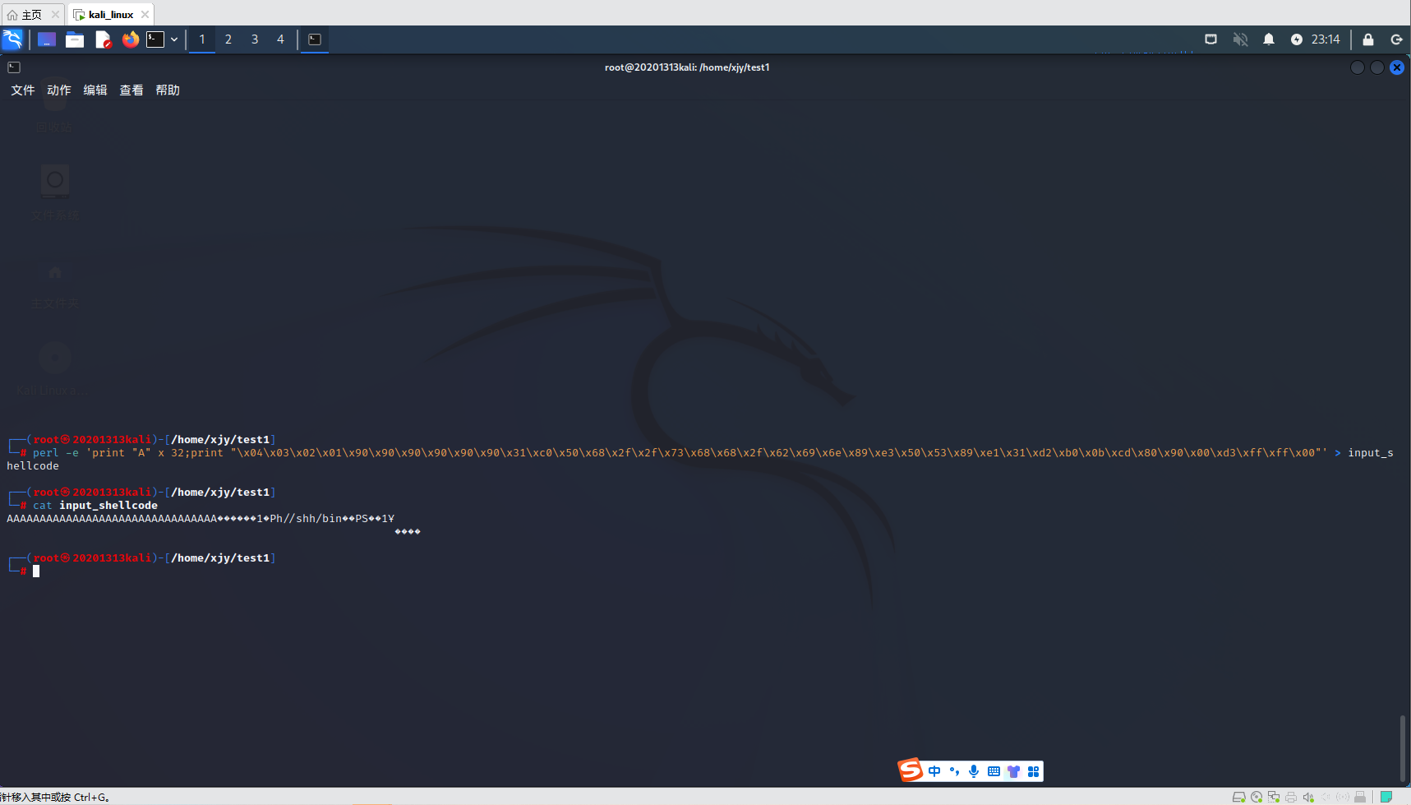Click the VMware USB device status icon
This screenshot has width=1411, height=805.
pos(1360,797)
